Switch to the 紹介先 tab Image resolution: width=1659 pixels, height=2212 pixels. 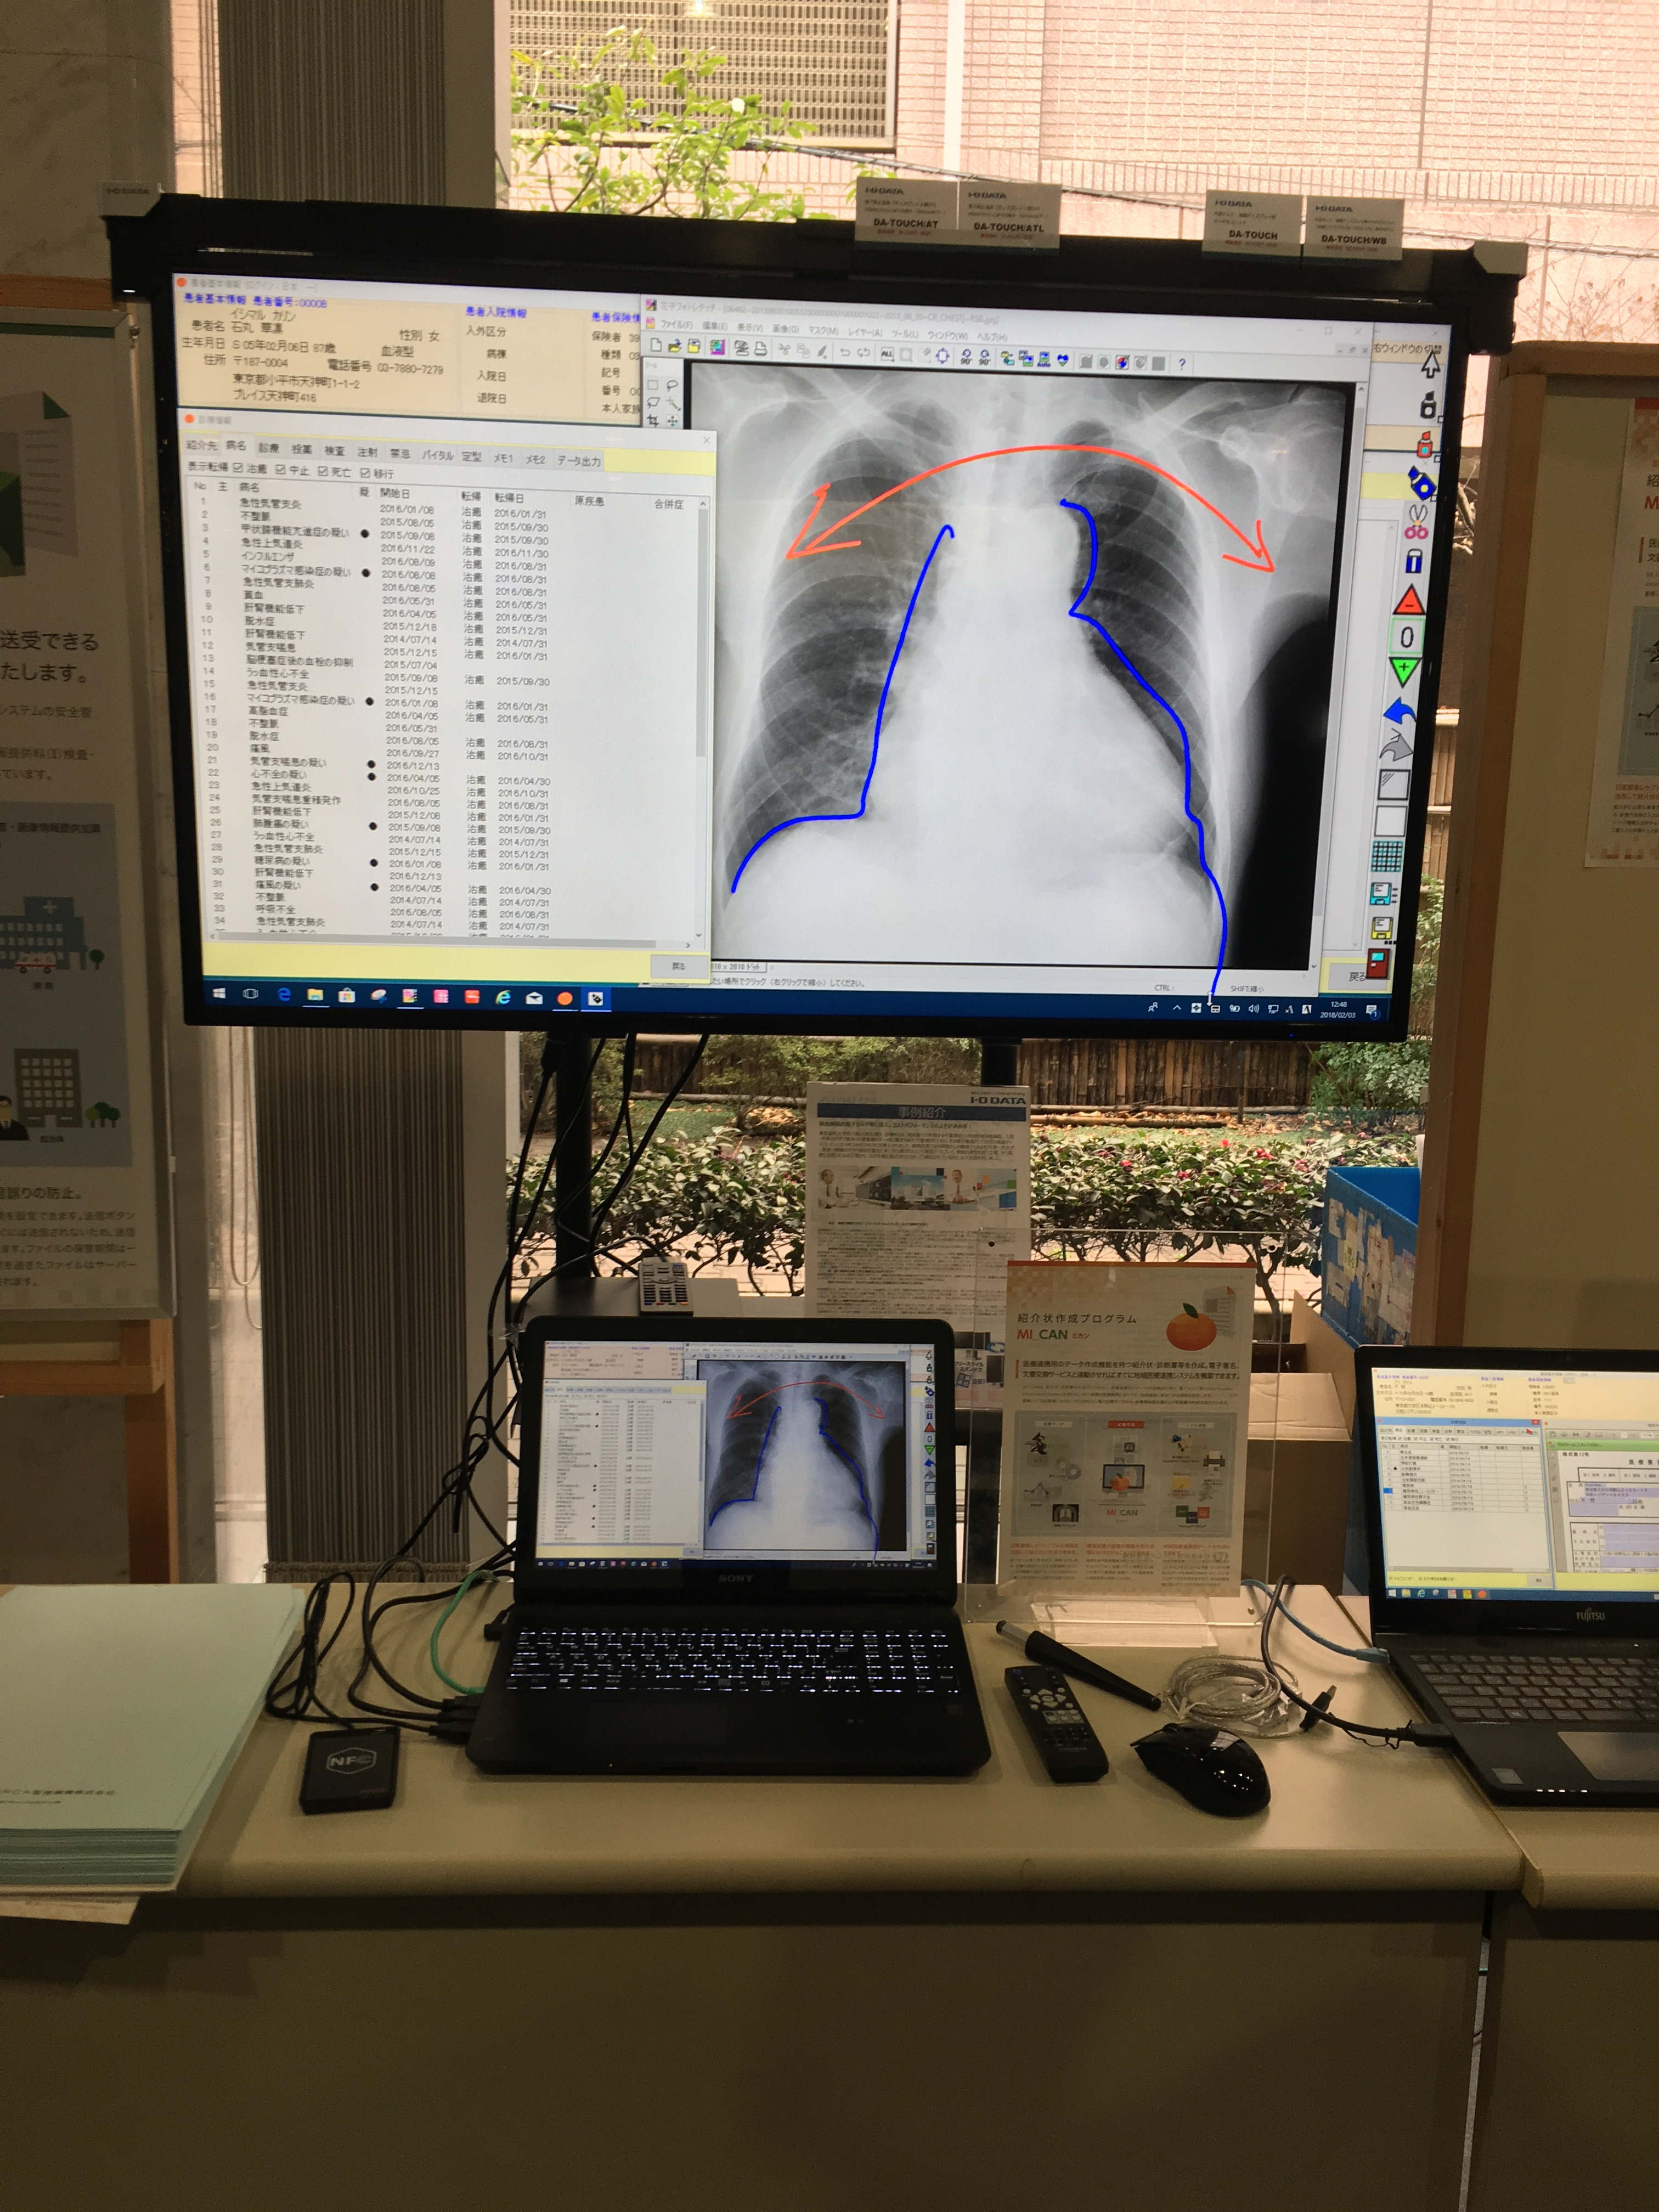(201, 446)
